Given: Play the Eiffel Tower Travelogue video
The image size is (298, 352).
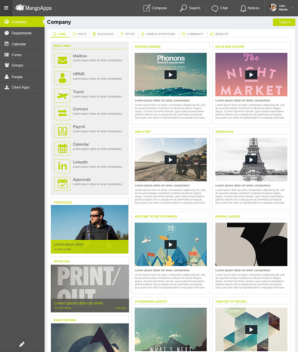Looking at the screenshot, I should [x=251, y=160].
